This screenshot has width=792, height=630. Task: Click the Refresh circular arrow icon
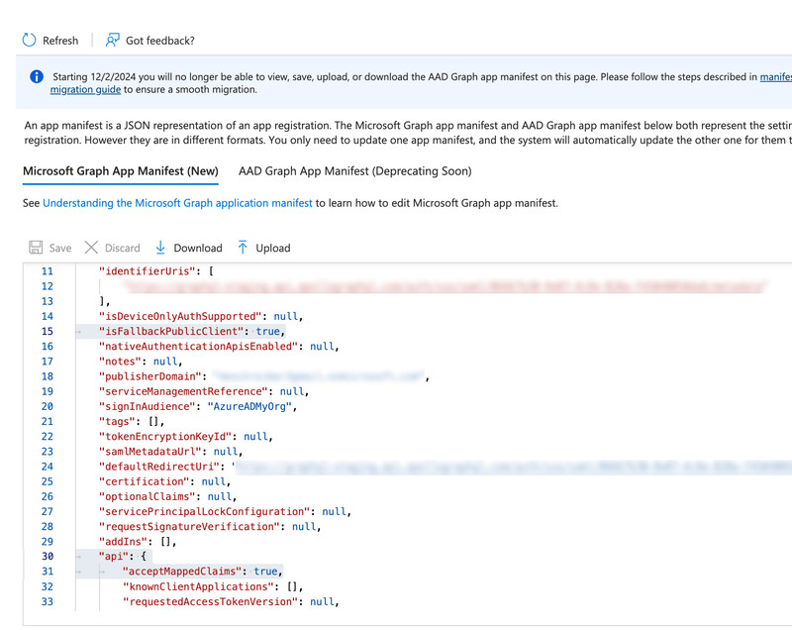click(x=30, y=40)
